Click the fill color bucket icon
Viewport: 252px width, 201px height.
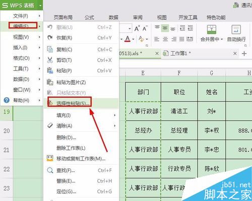[x=141, y=39]
